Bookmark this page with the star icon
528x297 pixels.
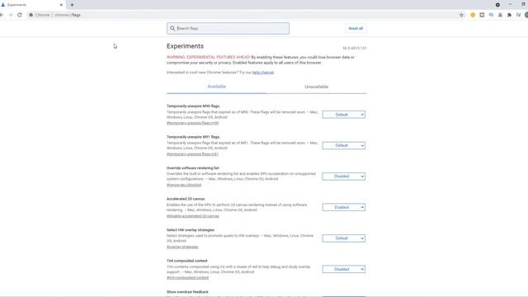(461, 15)
